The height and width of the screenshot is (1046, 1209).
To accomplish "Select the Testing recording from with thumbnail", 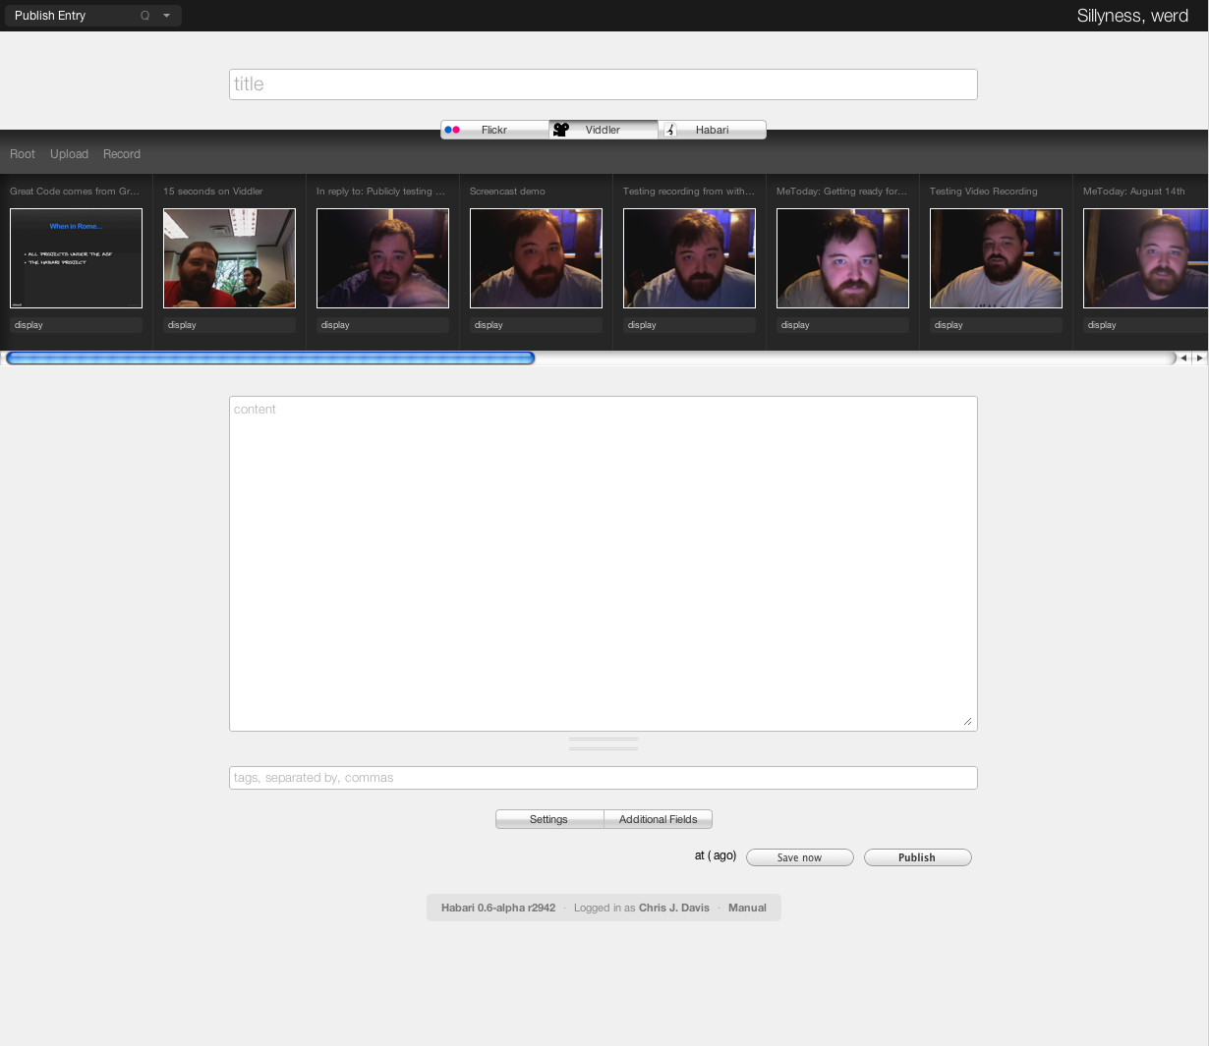I will pos(689,258).
